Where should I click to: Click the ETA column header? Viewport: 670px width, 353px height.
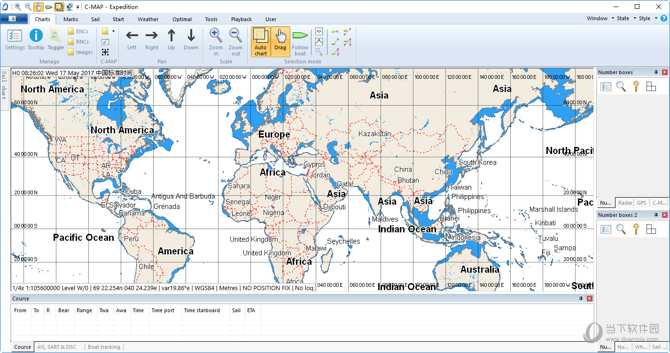pos(251,310)
